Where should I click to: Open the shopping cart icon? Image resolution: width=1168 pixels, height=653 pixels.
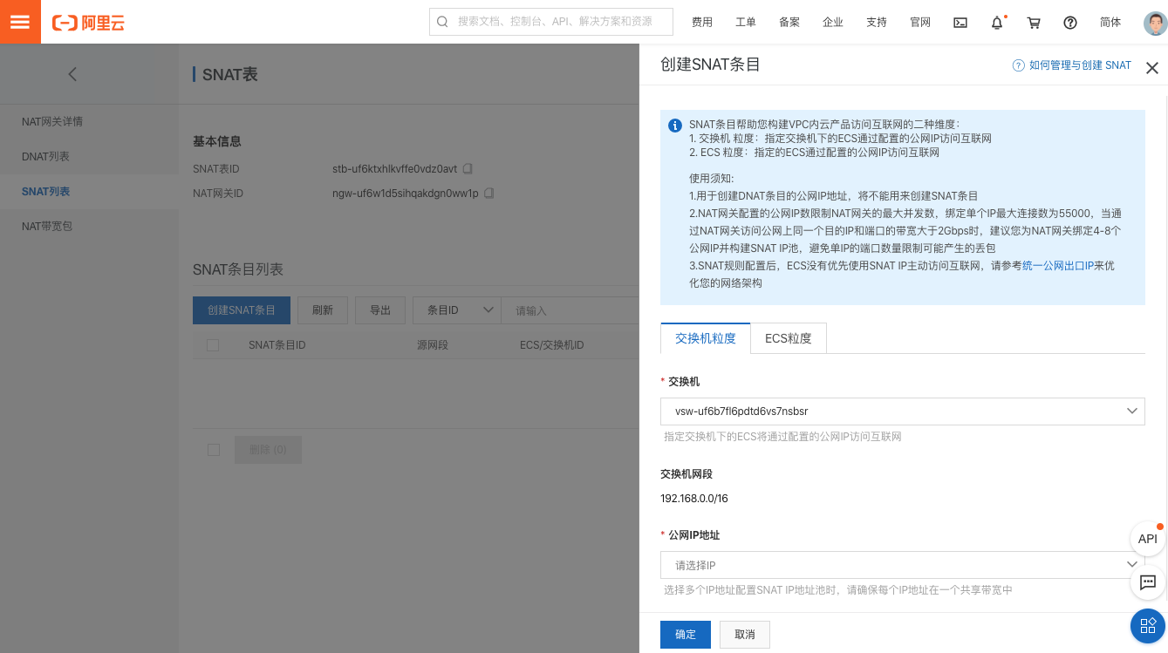click(x=1034, y=23)
